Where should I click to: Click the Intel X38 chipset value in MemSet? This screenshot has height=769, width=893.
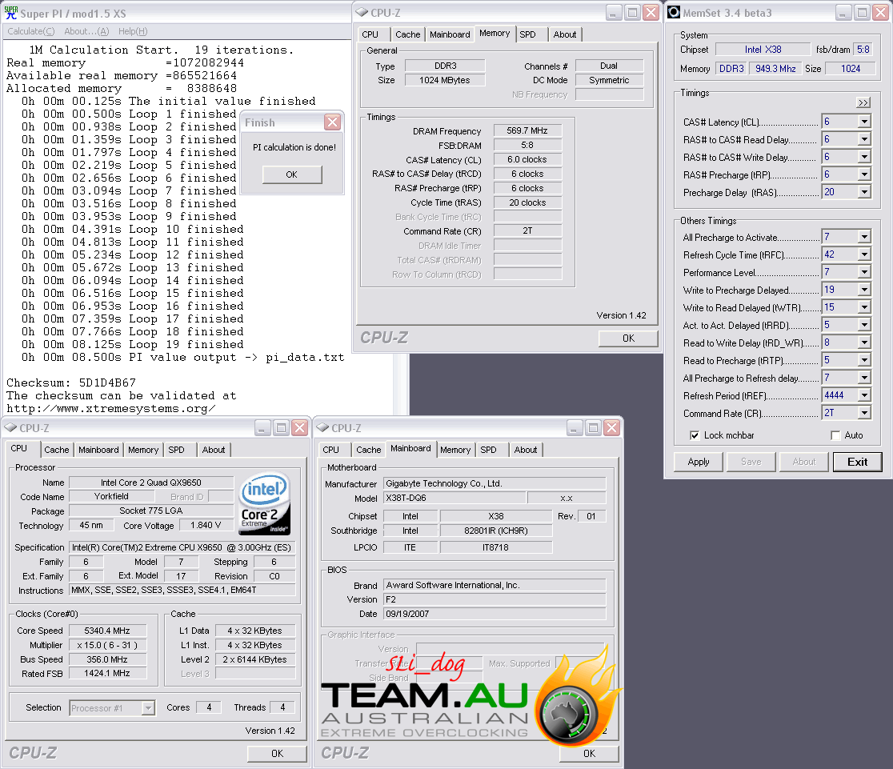[x=763, y=50]
